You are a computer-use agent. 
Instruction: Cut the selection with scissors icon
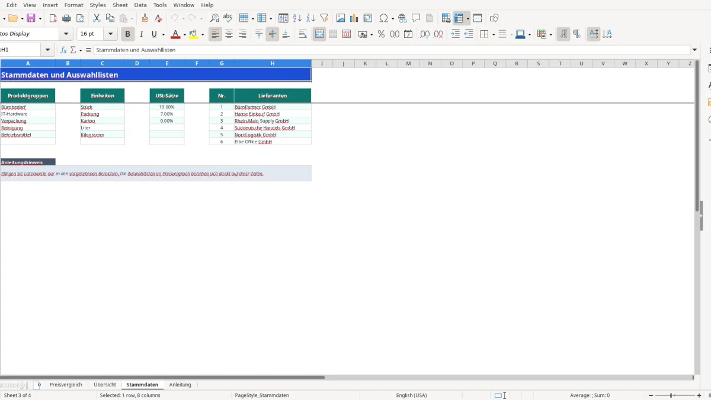tap(97, 18)
